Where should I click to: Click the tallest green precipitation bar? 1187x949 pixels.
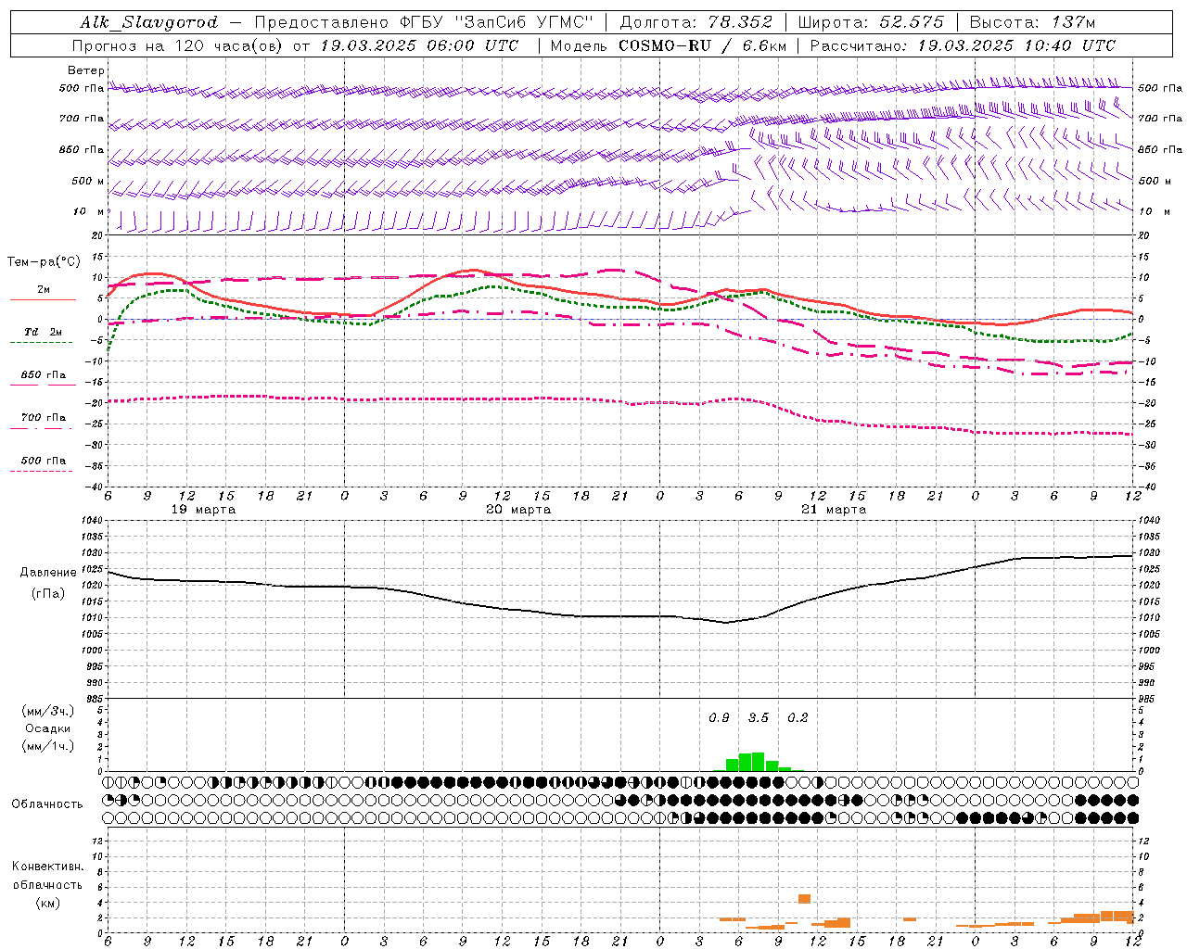(758, 762)
